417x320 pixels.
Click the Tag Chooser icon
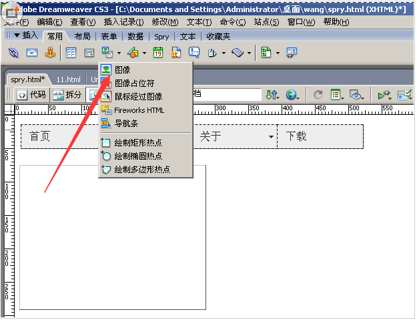[292, 53]
